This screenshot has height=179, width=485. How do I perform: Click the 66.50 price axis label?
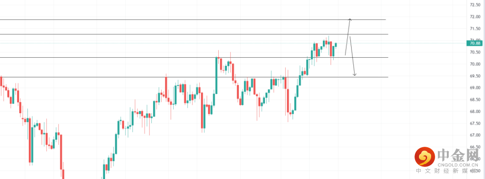click(475, 147)
